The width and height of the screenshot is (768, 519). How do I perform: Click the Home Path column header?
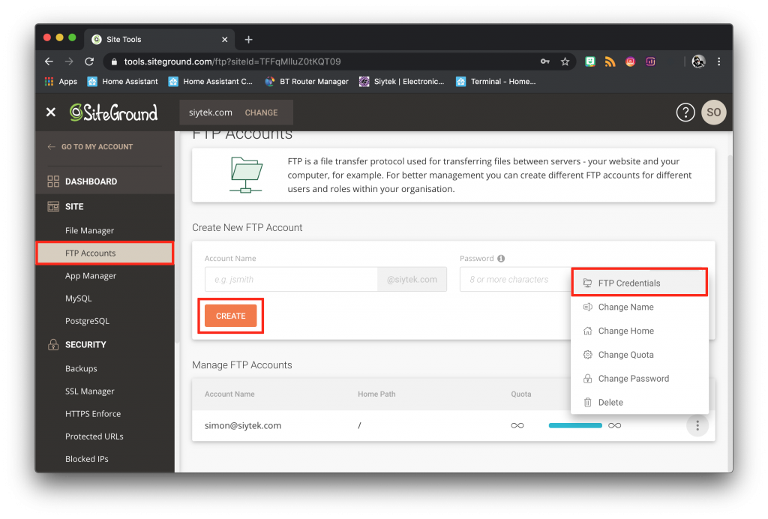tap(376, 394)
